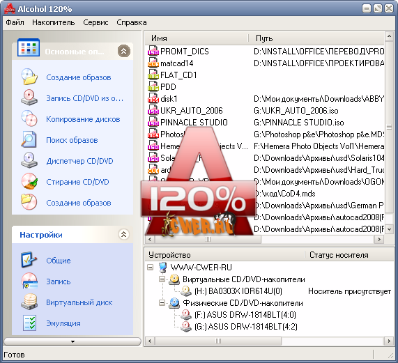Click path D:\код\CoD4.mds
The width and height of the screenshot is (398, 363).
(x=284, y=194)
